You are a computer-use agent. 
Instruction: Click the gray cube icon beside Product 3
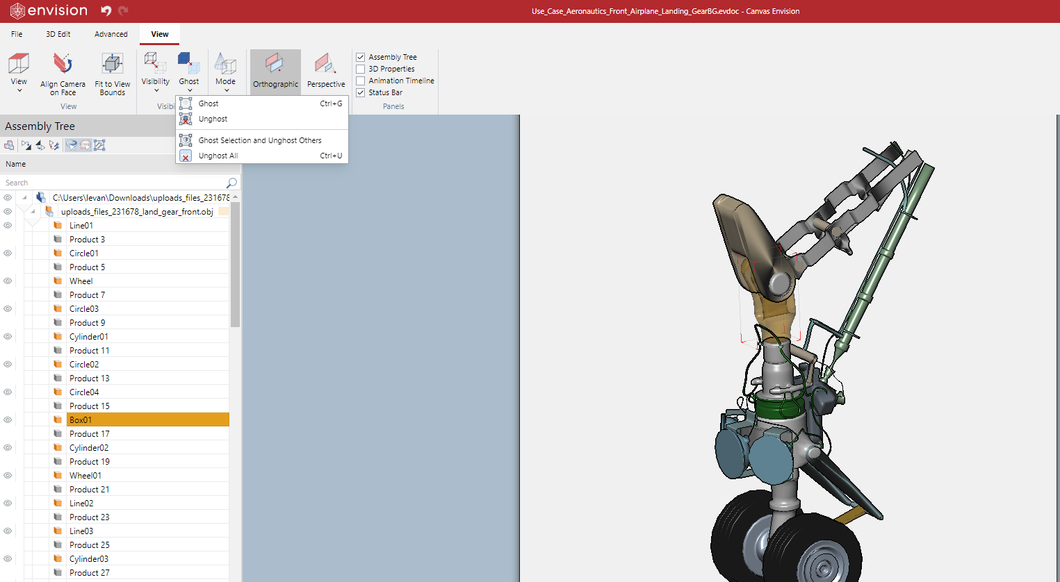pyautogui.click(x=58, y=239)
